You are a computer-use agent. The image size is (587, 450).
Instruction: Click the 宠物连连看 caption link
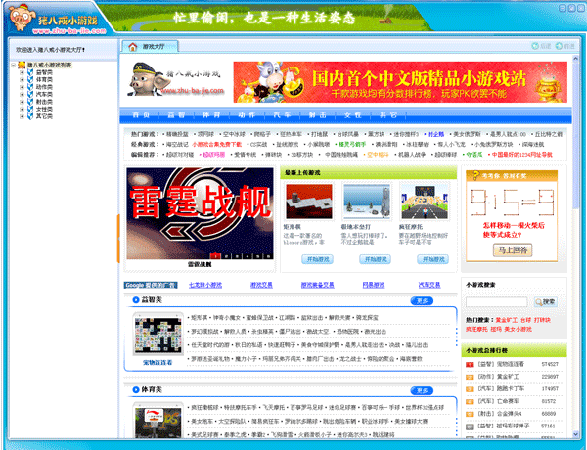[x=158, y=362]
